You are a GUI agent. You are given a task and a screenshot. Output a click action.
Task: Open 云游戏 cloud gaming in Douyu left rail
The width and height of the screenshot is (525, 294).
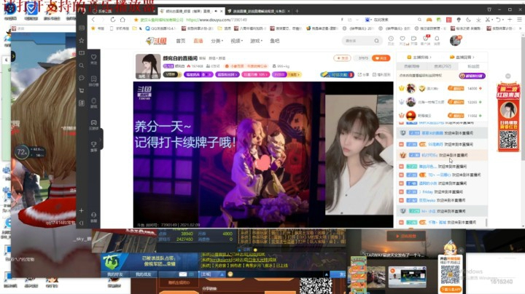[94, 124]
